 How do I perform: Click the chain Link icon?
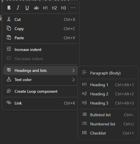(9, 103)
